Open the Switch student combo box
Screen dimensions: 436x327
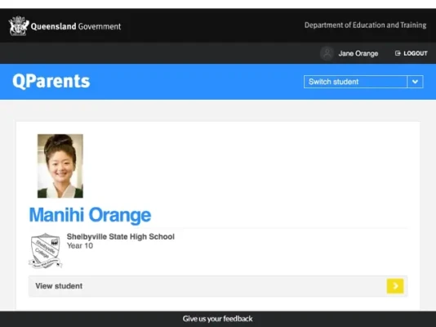pyautogui.click(x=363, y=82)
